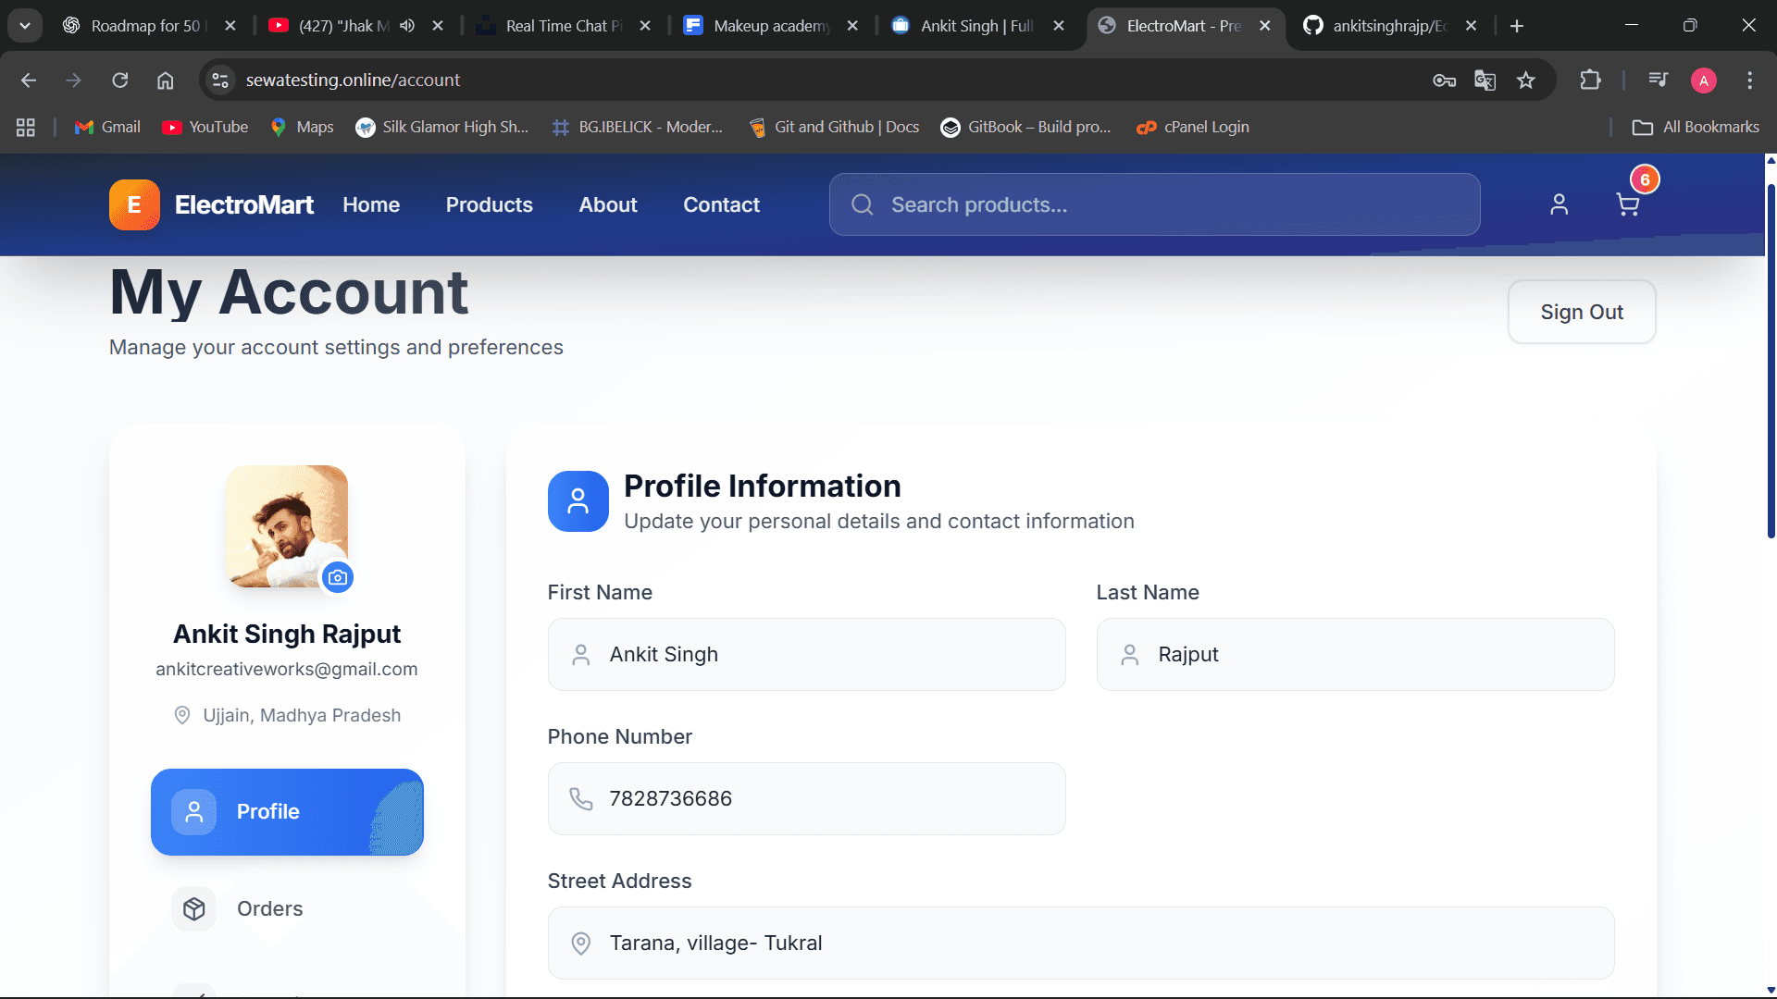Click the Google Translate icon in address bar

coord(1485,80)
